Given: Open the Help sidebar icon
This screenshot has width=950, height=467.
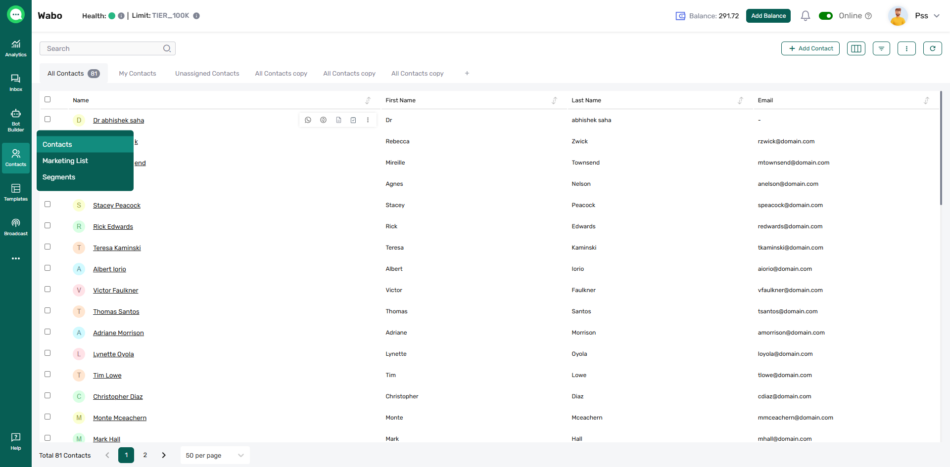Looking at the screenshot, I should [16, 441].
